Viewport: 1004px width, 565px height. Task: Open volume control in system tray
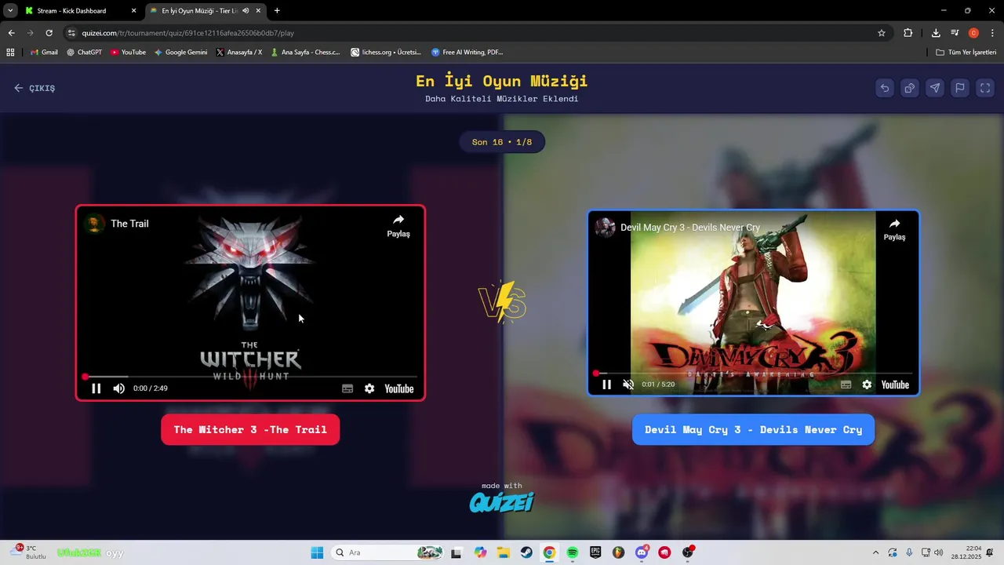pos(939,552)
